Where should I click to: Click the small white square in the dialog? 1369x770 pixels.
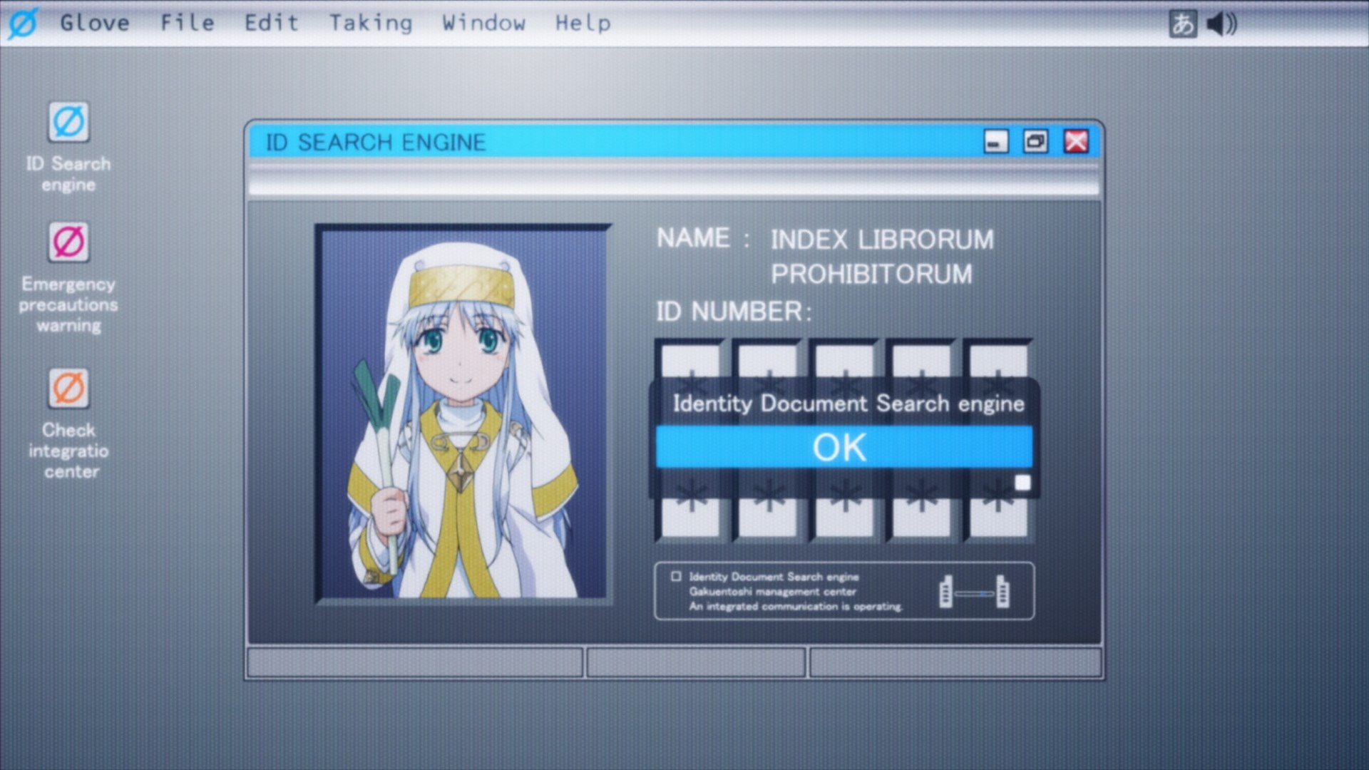1022,483
